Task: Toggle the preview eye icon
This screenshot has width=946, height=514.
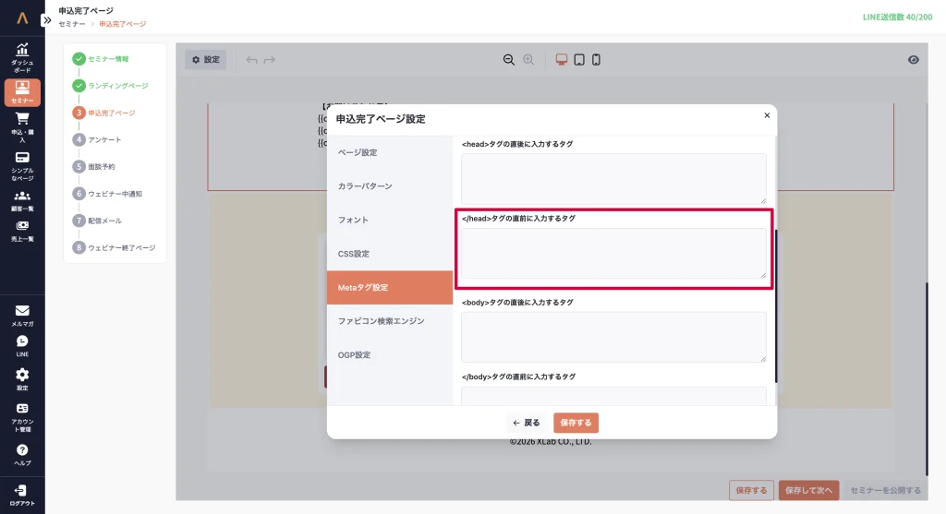Action: point(913,60)
